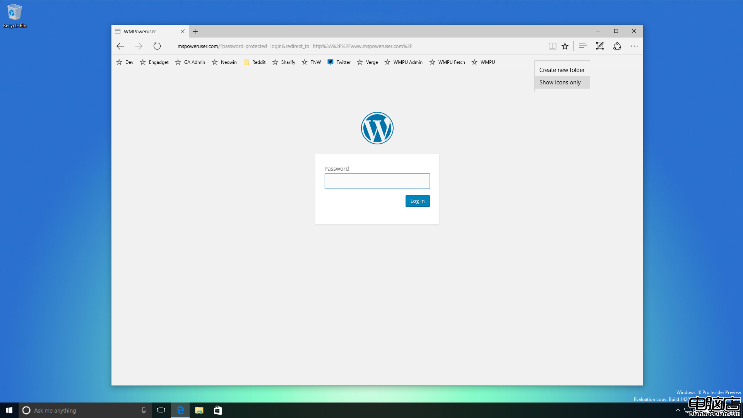Minimize the Edge window
Viewport: 743px width, 418px height.
598,31
